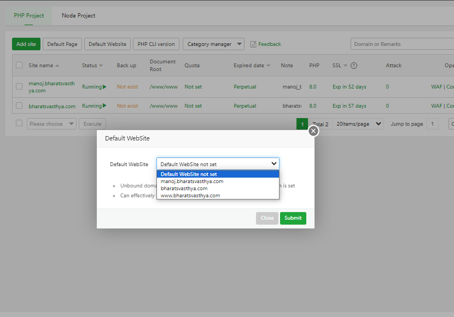Open the PHP Project tab

coord(29,15)
